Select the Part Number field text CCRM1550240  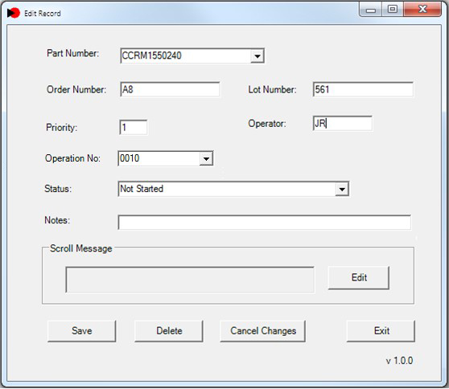151,55
